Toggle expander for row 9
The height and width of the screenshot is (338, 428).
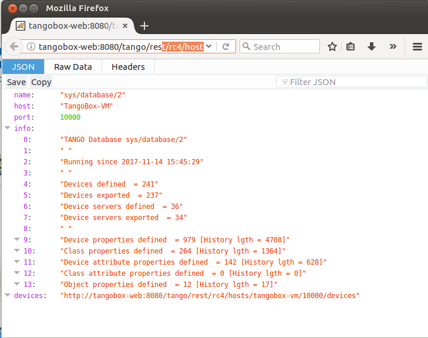[17, 239]
